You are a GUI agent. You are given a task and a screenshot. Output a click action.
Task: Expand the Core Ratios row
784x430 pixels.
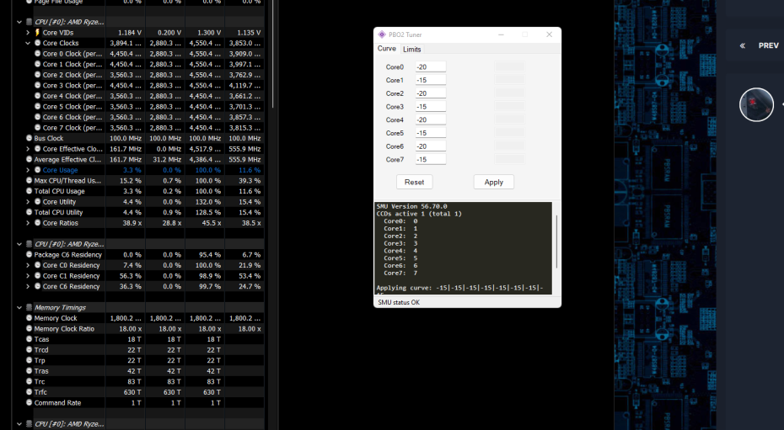click(28, 223)
